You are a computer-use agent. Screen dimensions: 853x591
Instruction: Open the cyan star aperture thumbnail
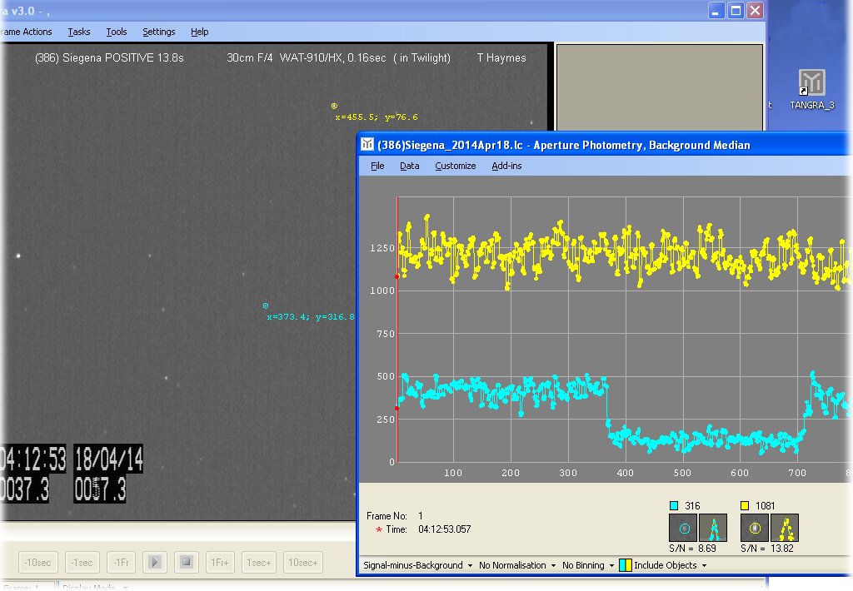pyautogui.click(x=685, y=527)
